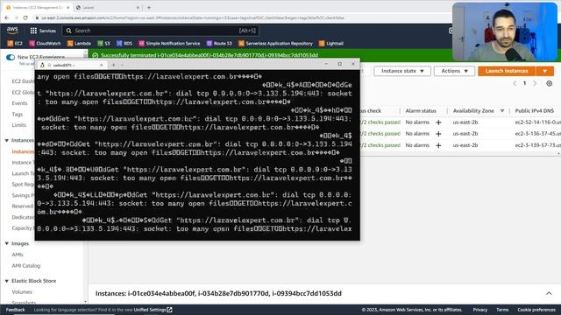Open the Actions dropdown
This screenshot has height=315, width=561.
coord(454,71)
